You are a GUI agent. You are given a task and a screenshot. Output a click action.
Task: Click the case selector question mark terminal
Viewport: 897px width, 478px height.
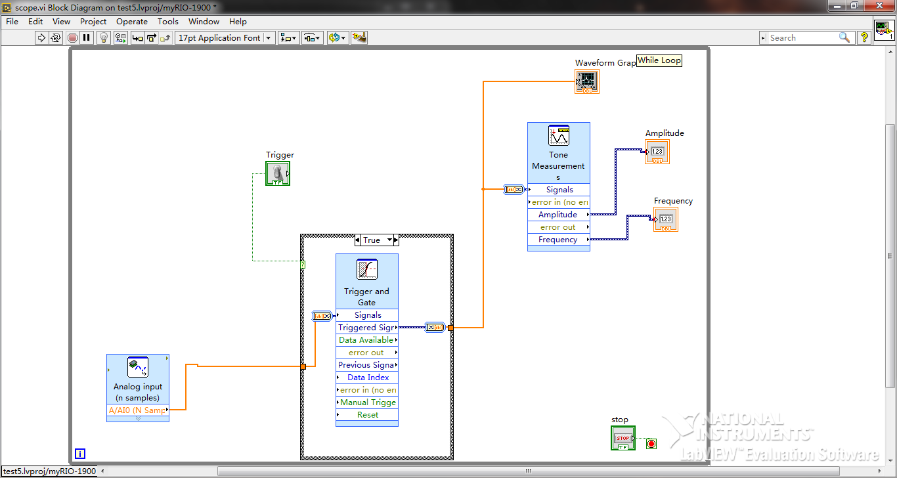point(303,265)
